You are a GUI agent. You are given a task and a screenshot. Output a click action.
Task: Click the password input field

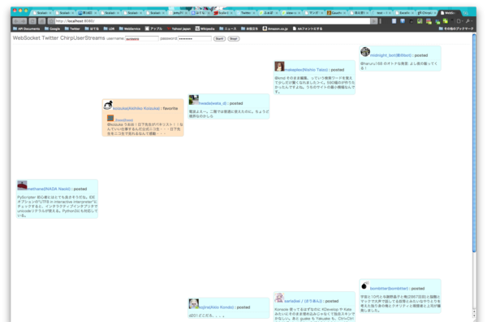195,38
